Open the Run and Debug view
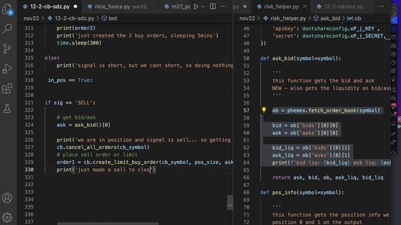The height and width of the screenshot is (225, 401). (x=7, y=69)
